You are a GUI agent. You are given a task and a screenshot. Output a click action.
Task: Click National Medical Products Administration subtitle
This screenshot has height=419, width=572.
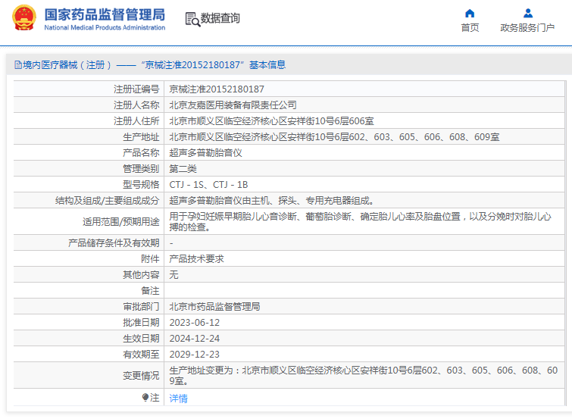pos(105,28)
